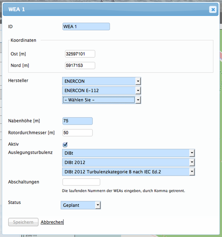This screenshot has width=222, height=237.
Task: Close the WEA 1 dialog with X
Action: tap(213, 10)
